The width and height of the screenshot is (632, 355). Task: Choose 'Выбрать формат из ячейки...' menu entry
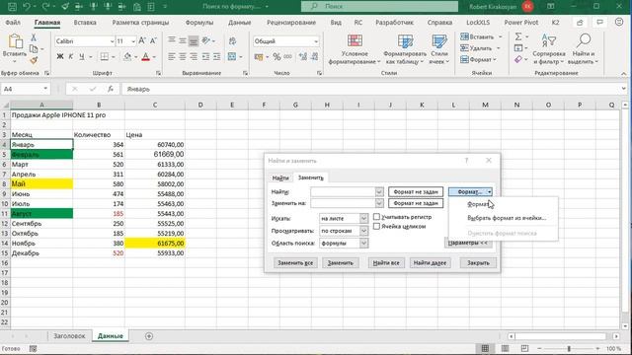click(507, 218)
